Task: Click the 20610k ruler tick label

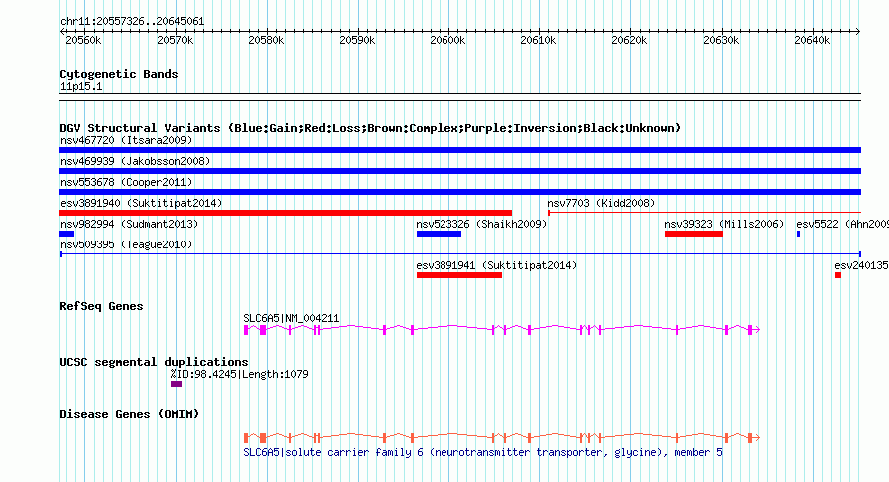Action: pos(538,40)
